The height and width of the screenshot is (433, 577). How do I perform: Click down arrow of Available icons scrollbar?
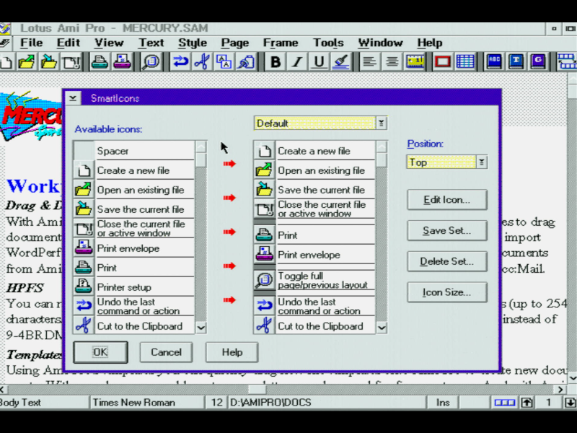click(x=201, y=328)
